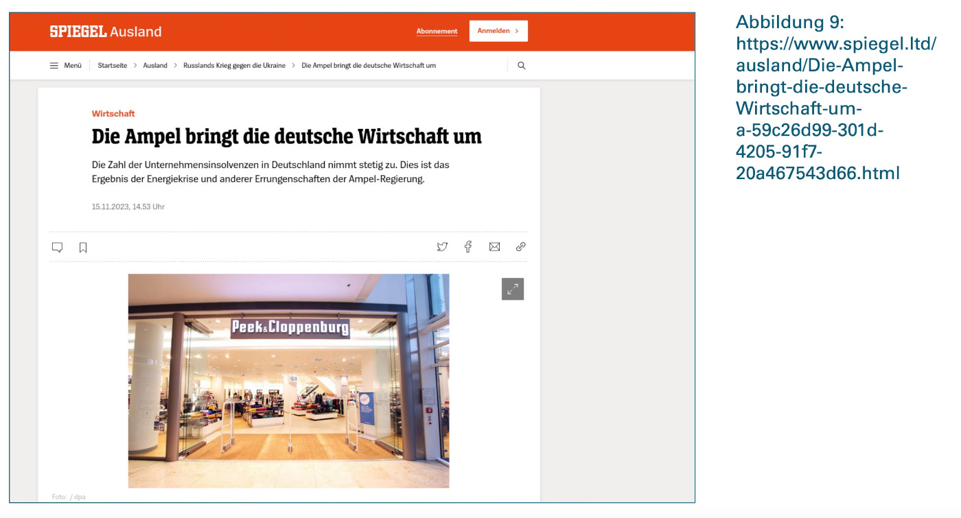Screen dimensions: 961x518
Task: Click the article teaser about Unternehmensinsolvenzen
Action: [x=270, y=172]
